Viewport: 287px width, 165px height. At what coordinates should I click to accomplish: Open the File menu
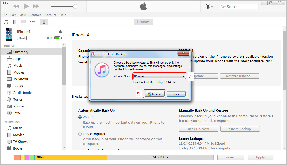[x=5, y=15]
